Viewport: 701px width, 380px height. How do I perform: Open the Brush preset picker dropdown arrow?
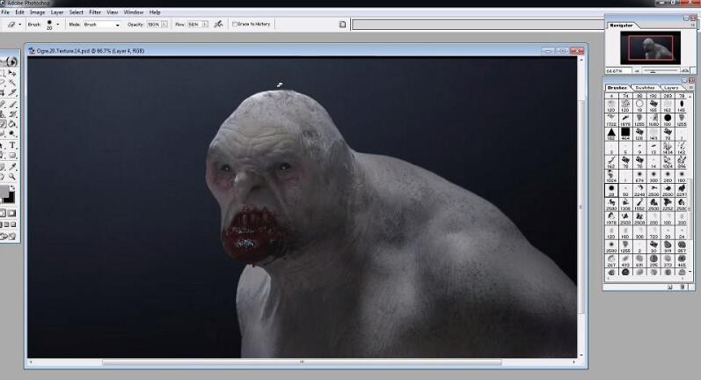click(x=58, y=24)
